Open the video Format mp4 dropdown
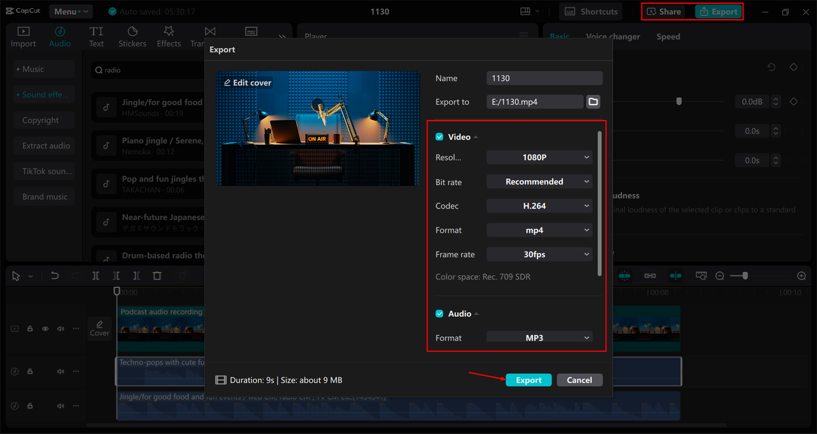The width and height of the screenshot is (817, 434). point(539,230)
